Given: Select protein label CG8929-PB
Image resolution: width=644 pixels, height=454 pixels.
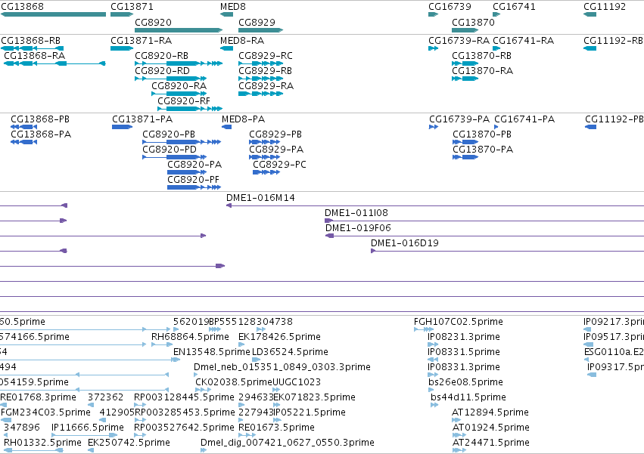Looking at the screenshot, I should coord(275,134).
